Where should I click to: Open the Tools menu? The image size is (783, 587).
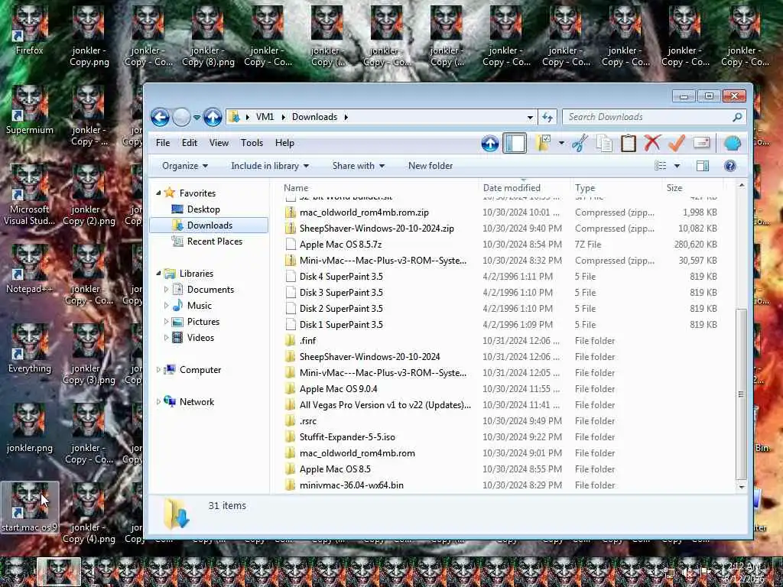click(x=252, y=143)
